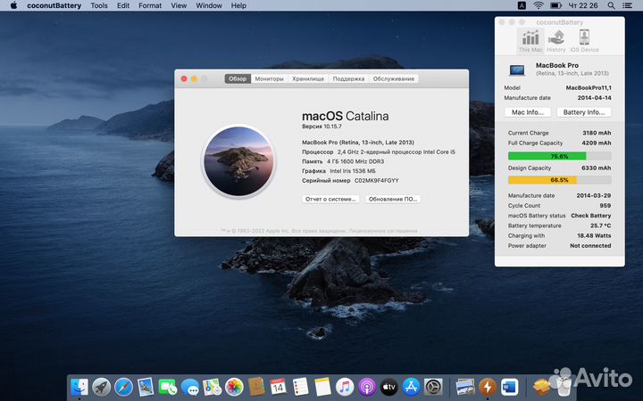
Task: Click Battery Info button in coconutBattery
Action: [584, 112]
